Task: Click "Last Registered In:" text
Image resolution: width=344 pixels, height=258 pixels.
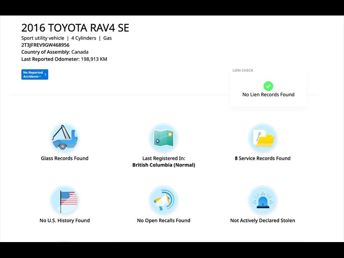Action: 164,158
